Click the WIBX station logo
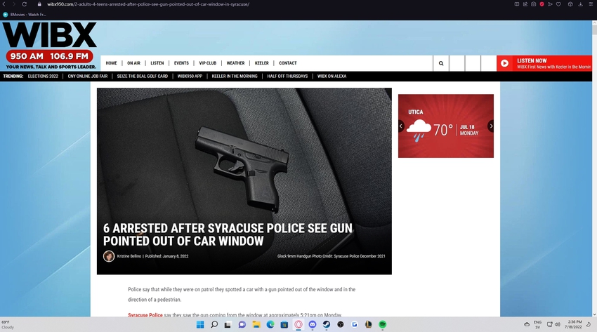The image size is (597, 332). (49, 46)
